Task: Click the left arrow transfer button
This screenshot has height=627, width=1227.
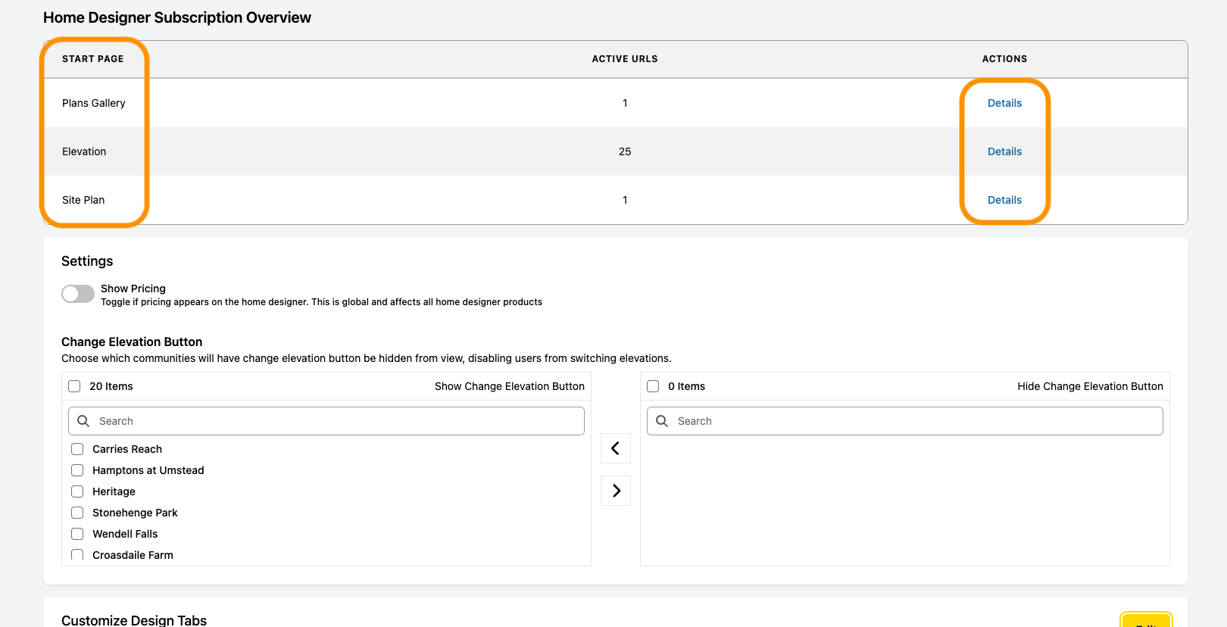Action: coord(616,448)
